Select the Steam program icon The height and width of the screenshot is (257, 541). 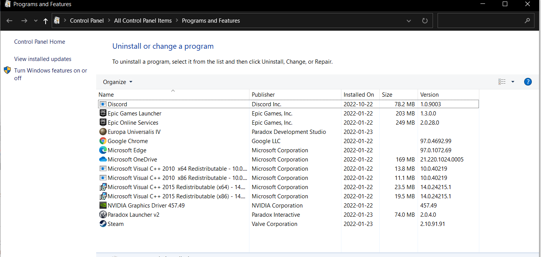(x=103, y=224)
